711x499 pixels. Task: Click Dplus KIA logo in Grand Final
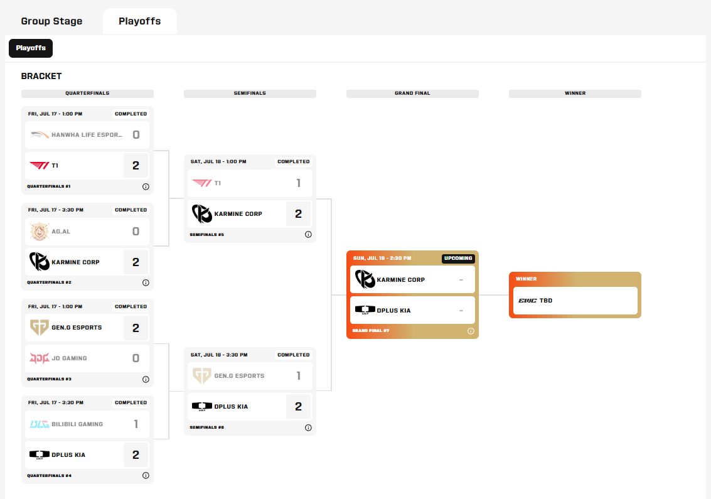(x=365, y=310)
